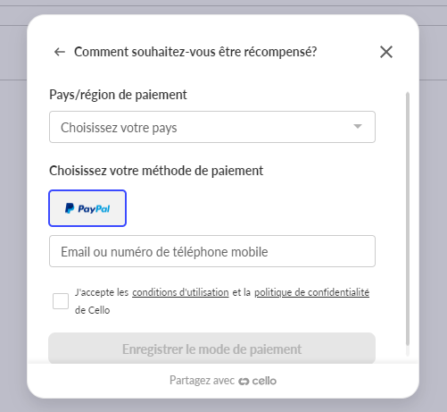Click the dimmed backdrop outside the dialog
This screenshot has width=447, height=412.
coord(13,208)
